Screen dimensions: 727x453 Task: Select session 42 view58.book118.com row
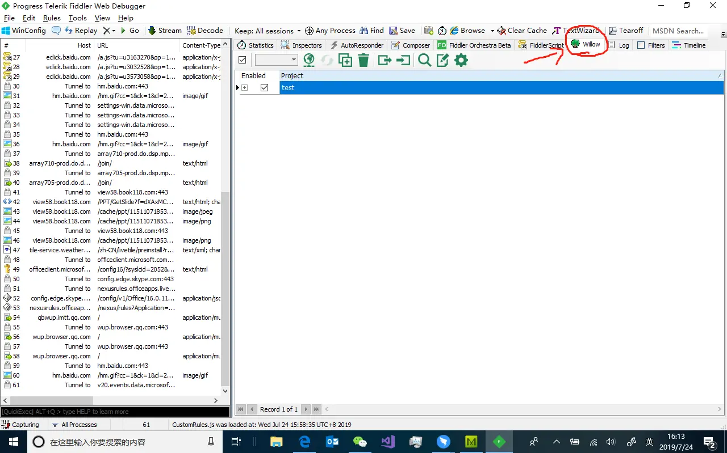(111, 202)
